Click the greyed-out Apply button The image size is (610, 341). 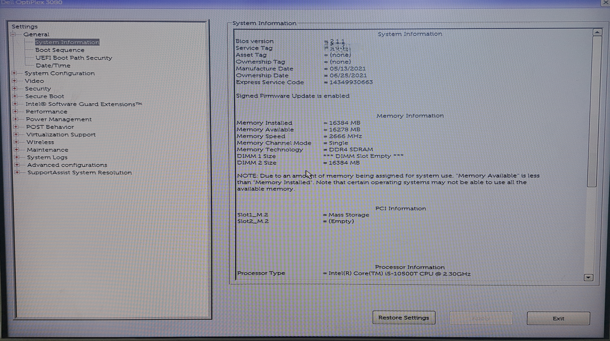pyautogui.click(x=481, y=318)
